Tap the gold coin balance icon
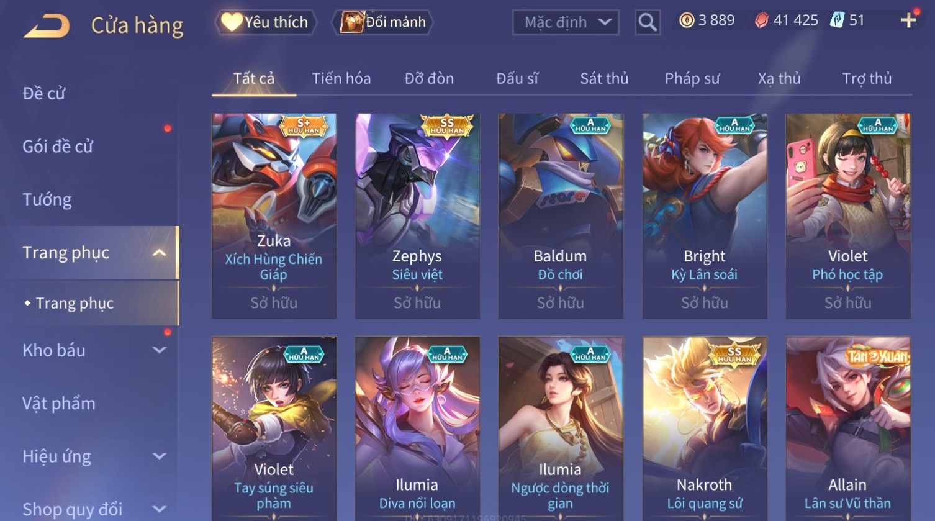The width and height of the screenshot is (935, 521). [687, 20]
